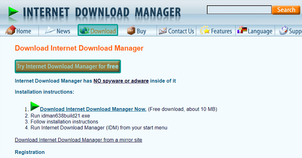This screenshot has width=302, height=158.
Task: Click the Support lifebuoy icon
Action: point(284,30)
